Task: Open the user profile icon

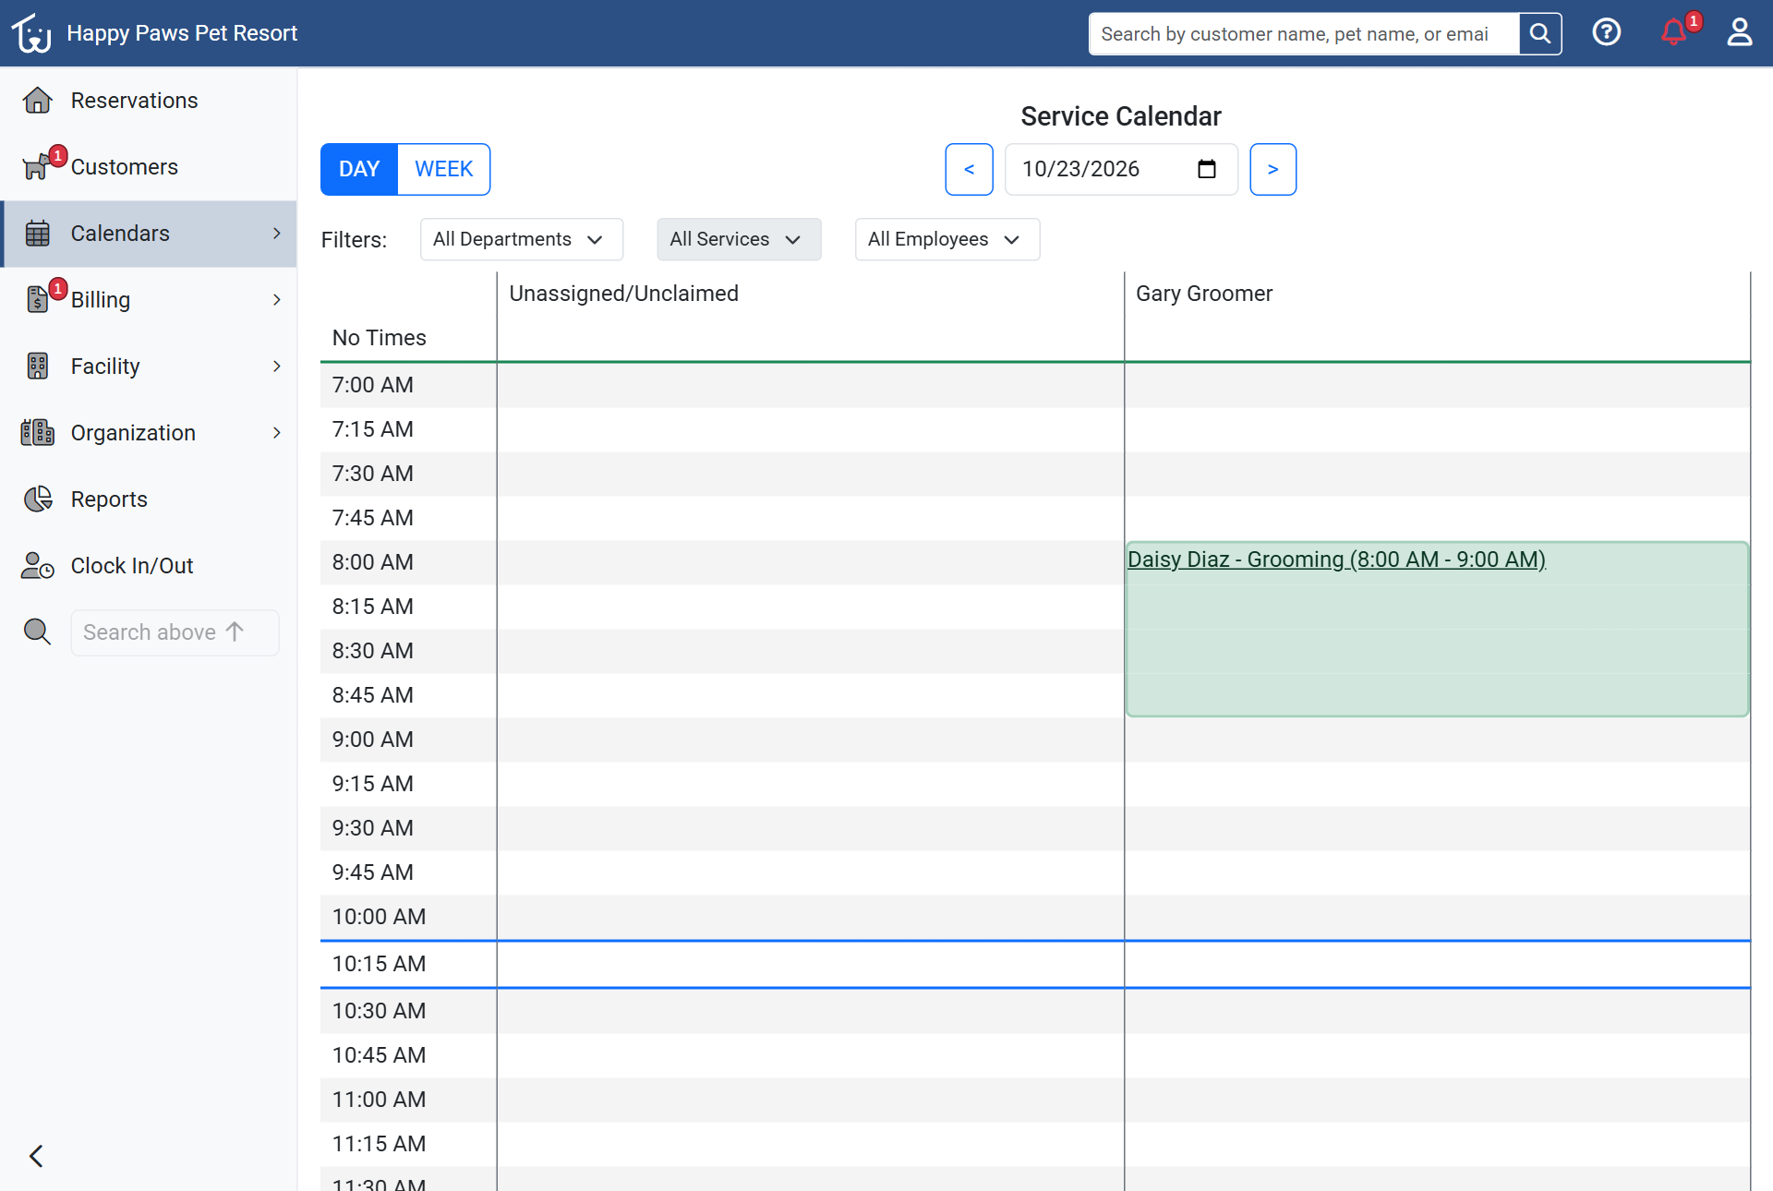Action: pyautogui.click(x=1740, y=33)
